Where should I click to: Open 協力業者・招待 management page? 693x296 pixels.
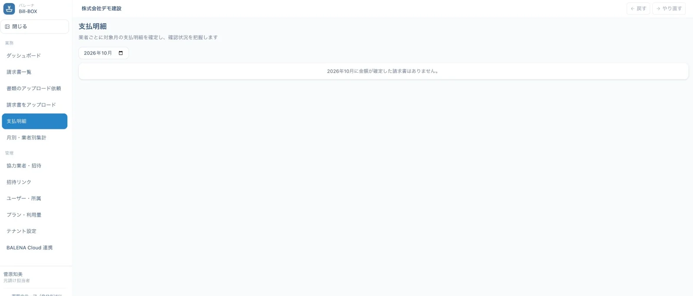[35, 166]
